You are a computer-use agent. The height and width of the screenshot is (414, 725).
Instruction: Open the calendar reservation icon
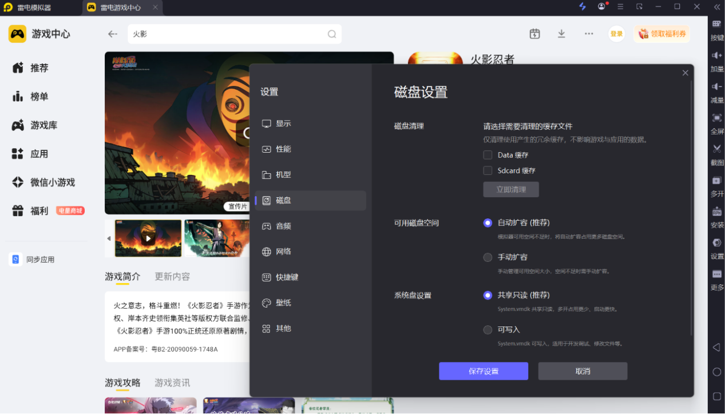pyautogui.click(x=534, y=34)
